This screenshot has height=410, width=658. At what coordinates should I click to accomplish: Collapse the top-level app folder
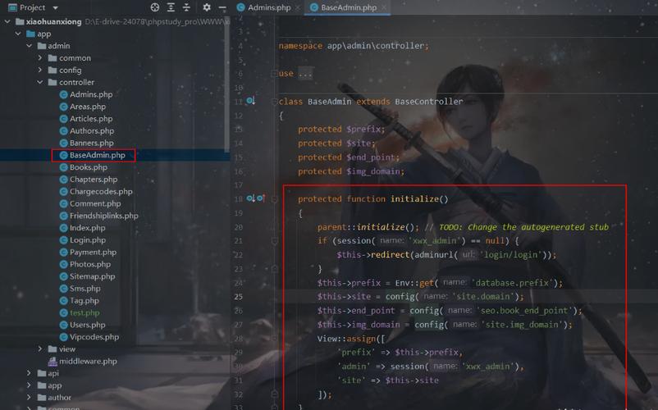coord(18,34)
